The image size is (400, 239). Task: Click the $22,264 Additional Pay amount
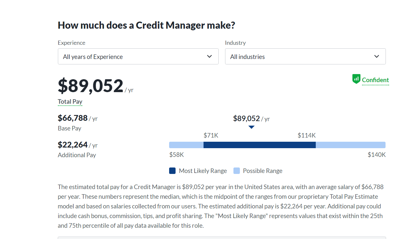73,145
